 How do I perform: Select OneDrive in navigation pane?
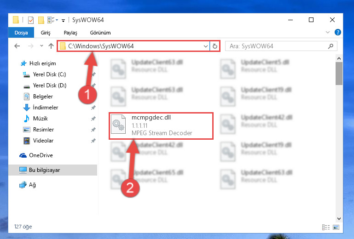(x=41, y=155)
